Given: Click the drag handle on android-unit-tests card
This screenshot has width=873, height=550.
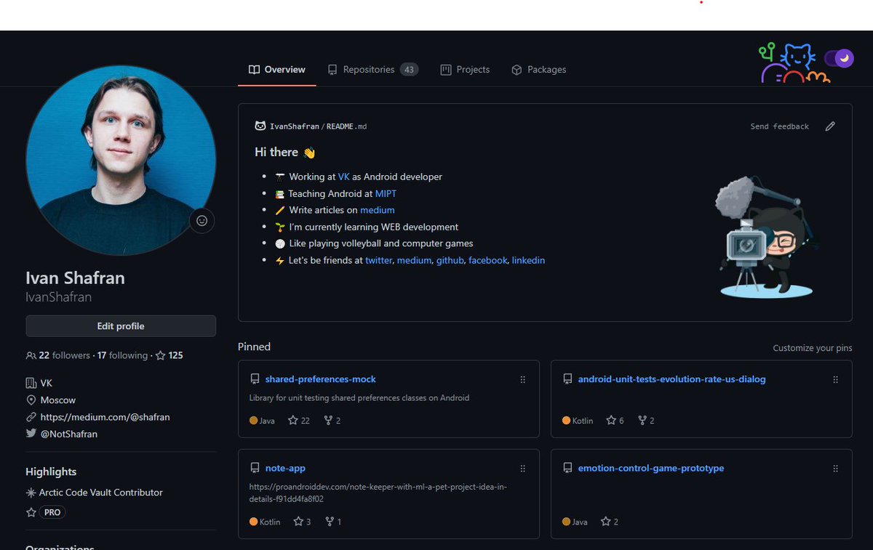Looking at the screenshot, I should [835, 379].
